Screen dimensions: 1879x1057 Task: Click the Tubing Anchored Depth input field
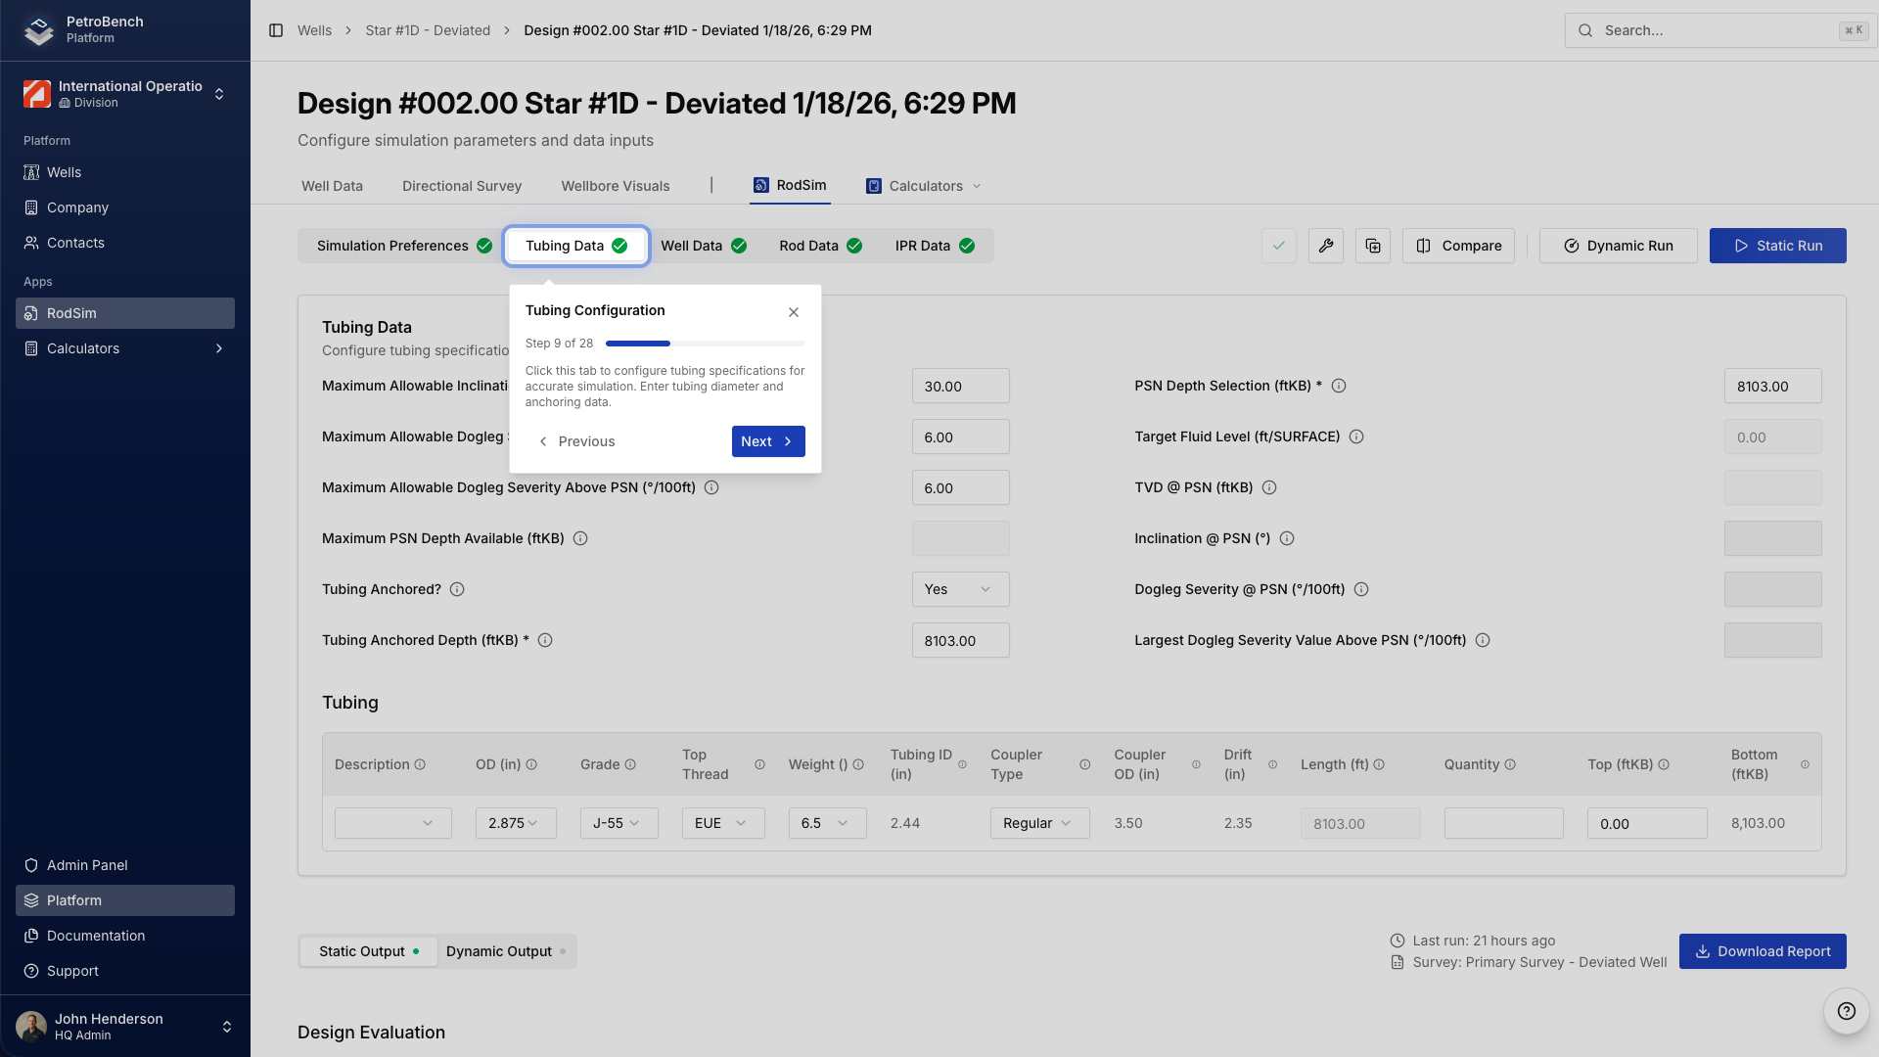tap(960, 640)
